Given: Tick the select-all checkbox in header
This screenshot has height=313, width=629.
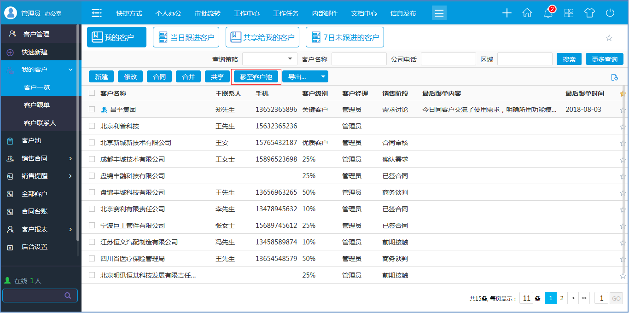Looking at the screenshot, I should [x=92, y=93].
